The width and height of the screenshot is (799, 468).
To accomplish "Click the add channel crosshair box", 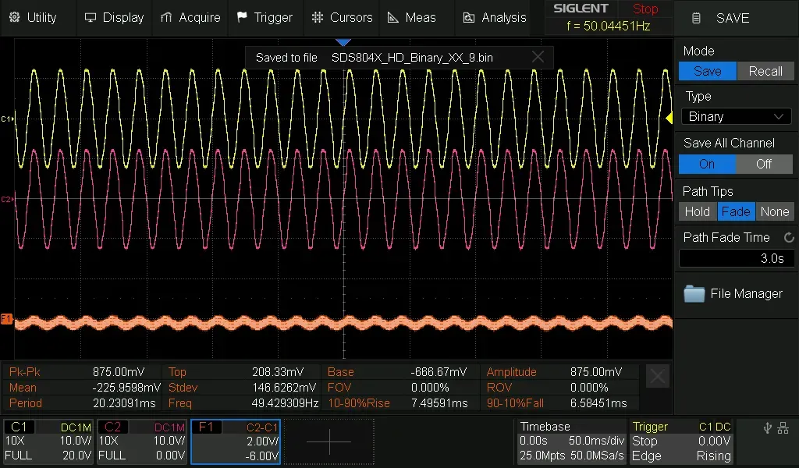I will 328,441.
